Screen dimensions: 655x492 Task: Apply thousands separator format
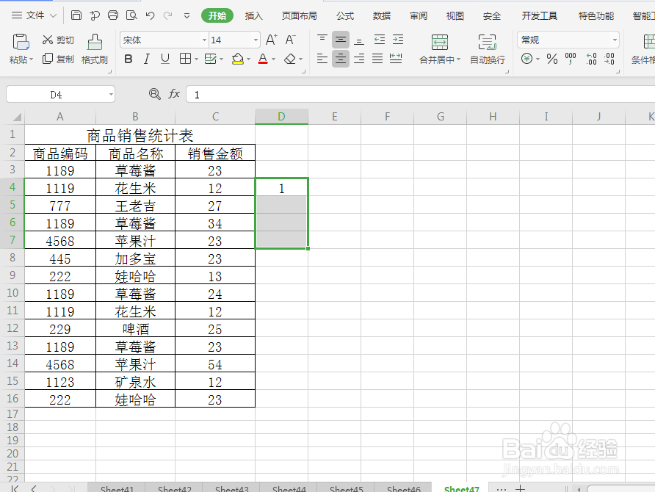pos(571,59)
